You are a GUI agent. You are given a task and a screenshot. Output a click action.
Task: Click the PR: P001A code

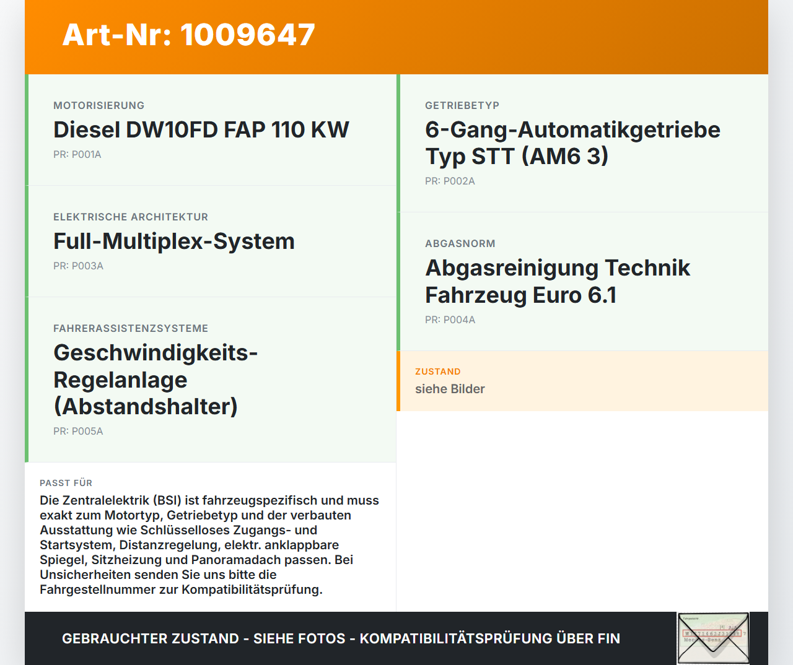77,154
